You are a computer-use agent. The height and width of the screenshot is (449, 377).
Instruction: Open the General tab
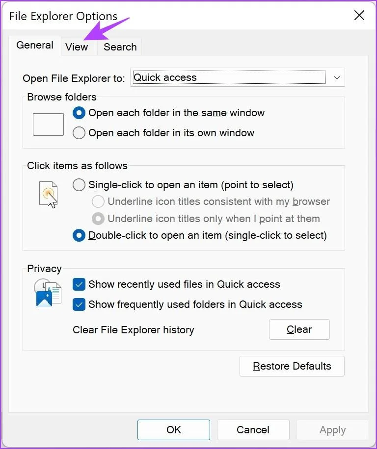click(35, 45)
